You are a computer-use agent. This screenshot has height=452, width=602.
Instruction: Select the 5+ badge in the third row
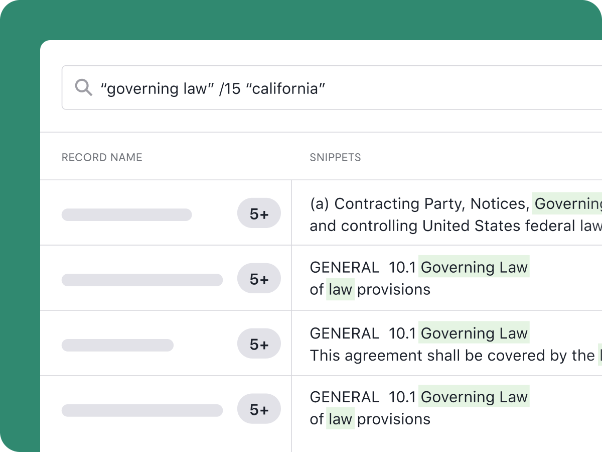coord(259,345)
